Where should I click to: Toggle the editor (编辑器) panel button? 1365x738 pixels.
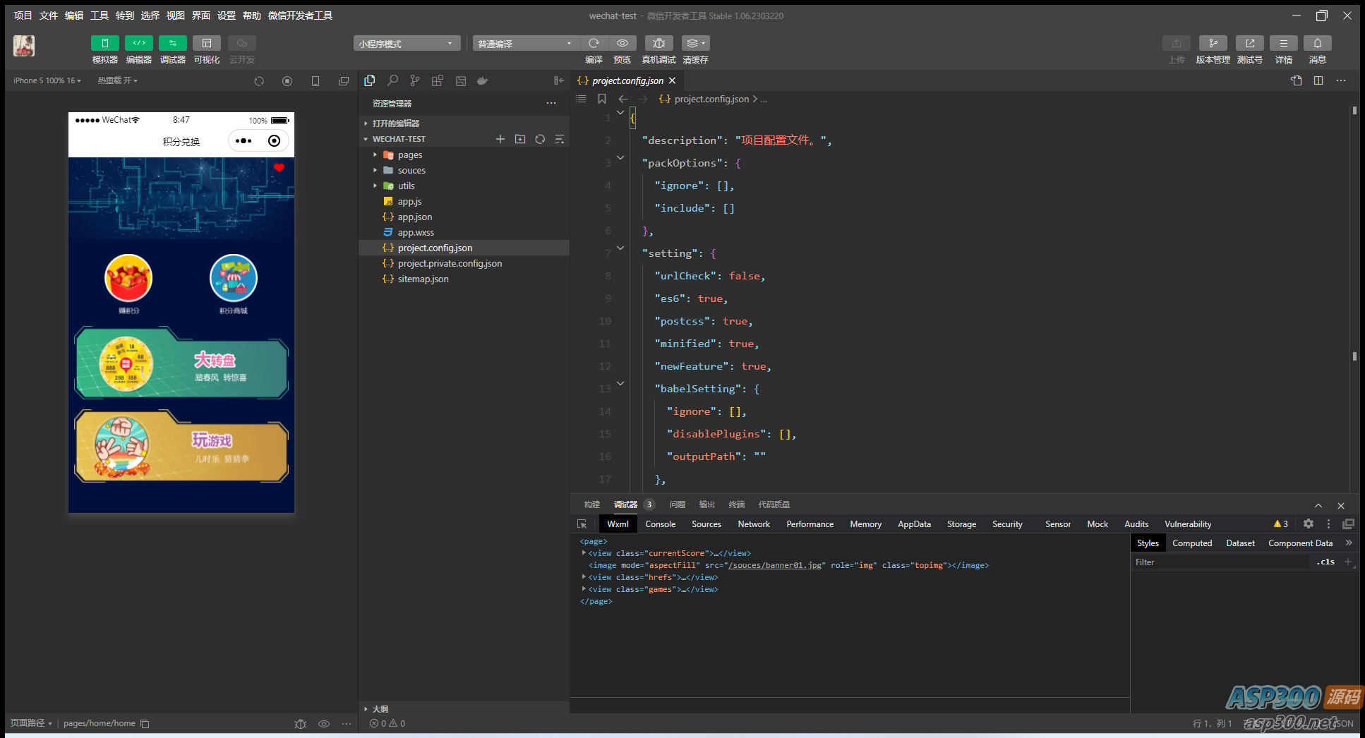coord(138,44)
